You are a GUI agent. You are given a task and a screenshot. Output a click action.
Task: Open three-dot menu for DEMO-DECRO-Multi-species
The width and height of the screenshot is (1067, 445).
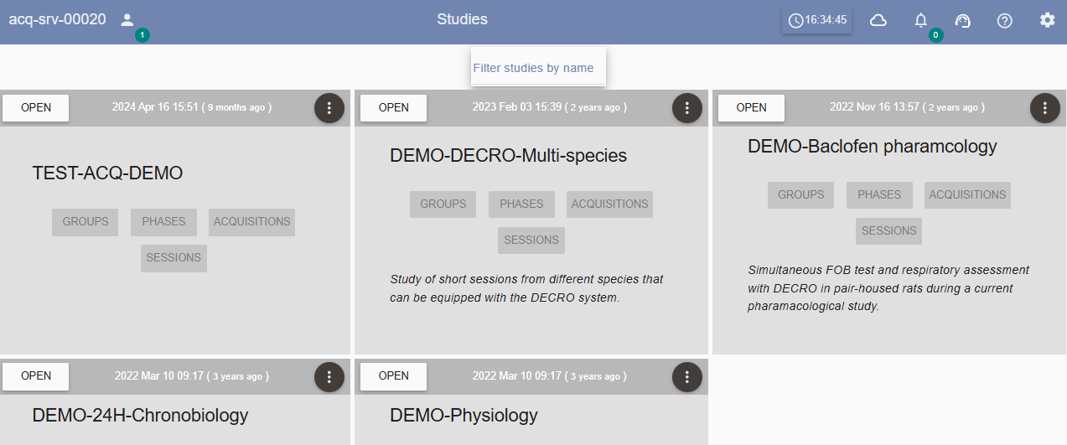tap(687, 107)
